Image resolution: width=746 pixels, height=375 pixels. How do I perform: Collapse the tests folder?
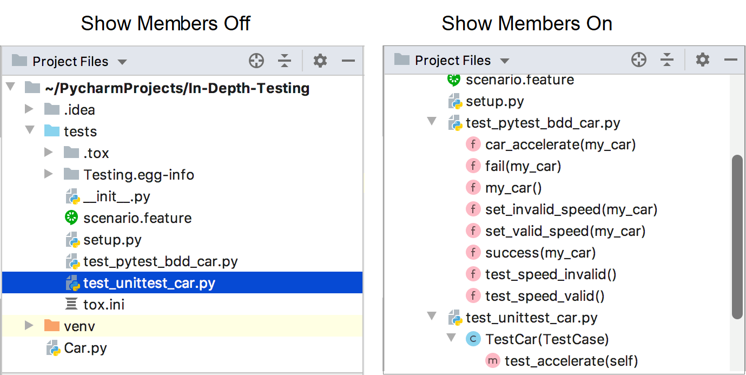[30, 131]
